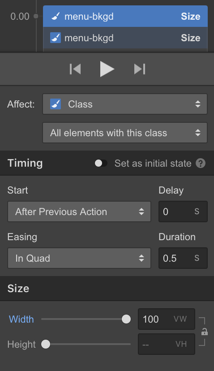Open the Affect Class dropdown
This screenshot has width=214, height=371.
tap(125, 104)
